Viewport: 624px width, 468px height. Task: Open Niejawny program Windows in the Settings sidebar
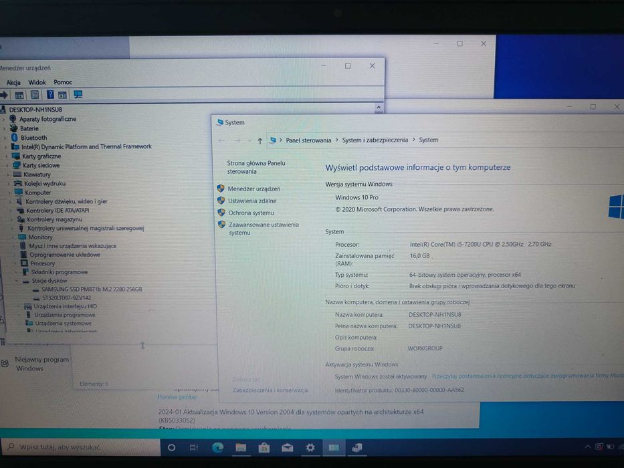pyautogui.click(x=41, y=364)
